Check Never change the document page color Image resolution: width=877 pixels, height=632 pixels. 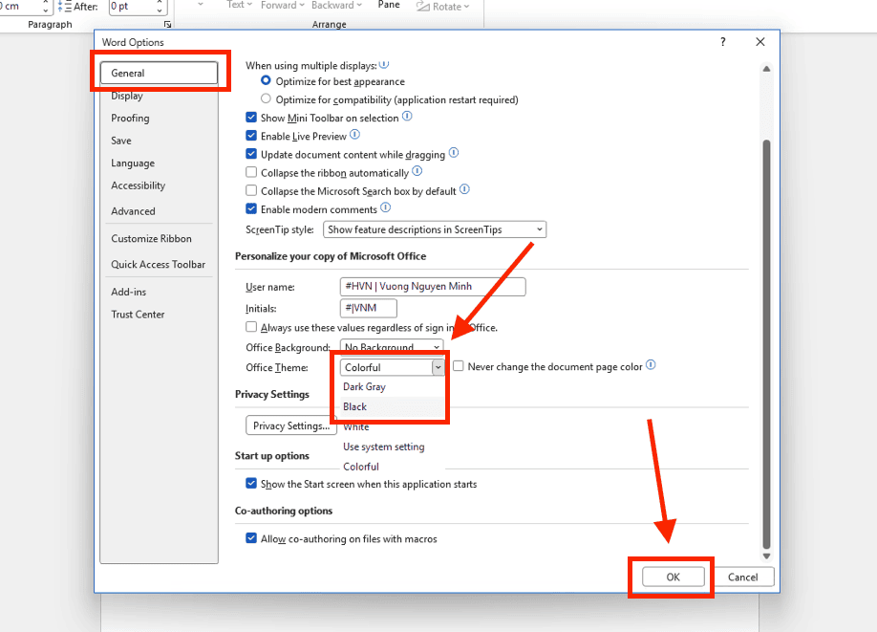point(458,366)
